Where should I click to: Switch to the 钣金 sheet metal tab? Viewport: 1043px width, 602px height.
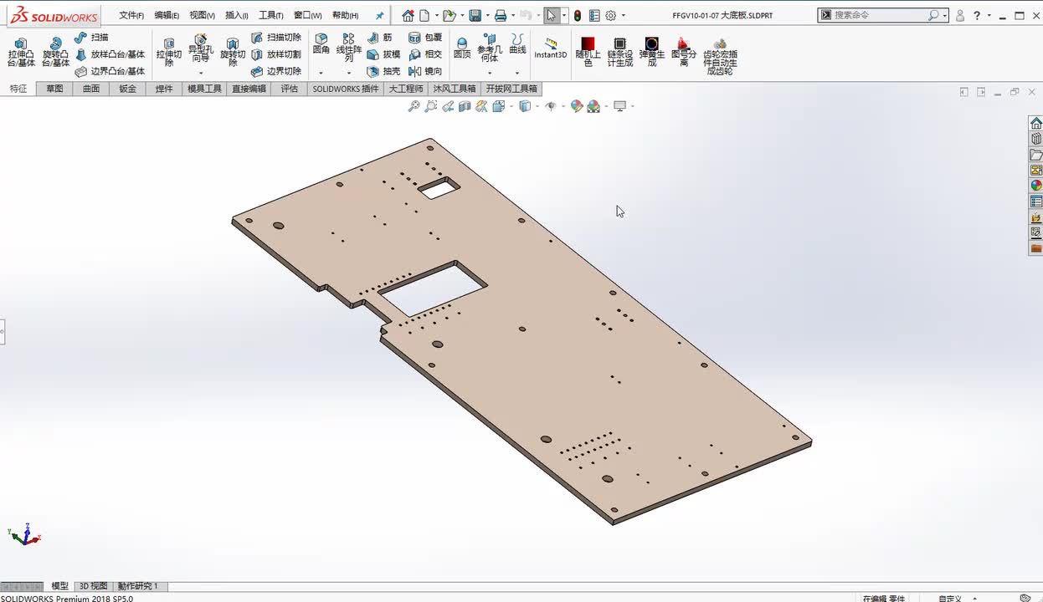click(127, 89)
